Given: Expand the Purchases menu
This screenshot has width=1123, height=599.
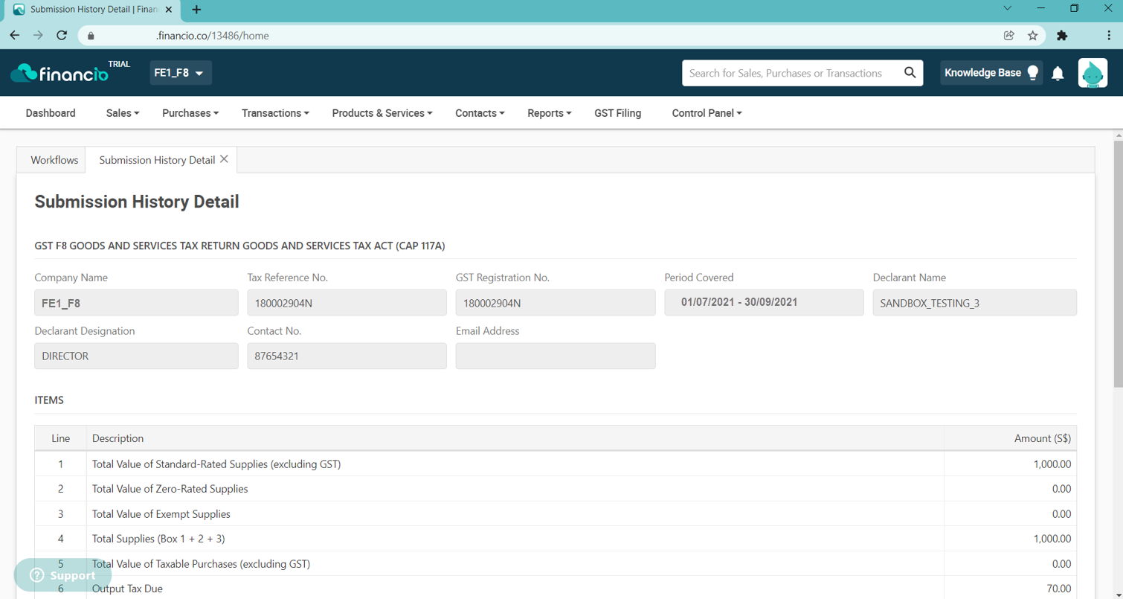Looking at the screenshot, I should [x=190, y=113].
